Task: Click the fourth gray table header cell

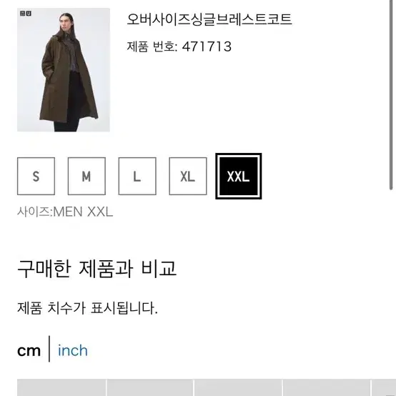Action: click(x=326, y=387)
